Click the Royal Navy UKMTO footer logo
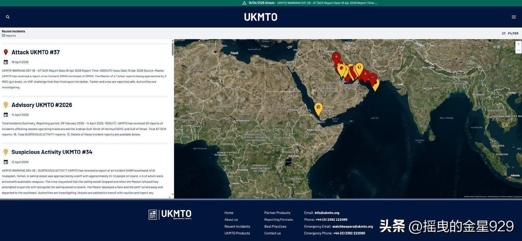The height and width of the screenshot is (241, 522). [x=170, y=215]
